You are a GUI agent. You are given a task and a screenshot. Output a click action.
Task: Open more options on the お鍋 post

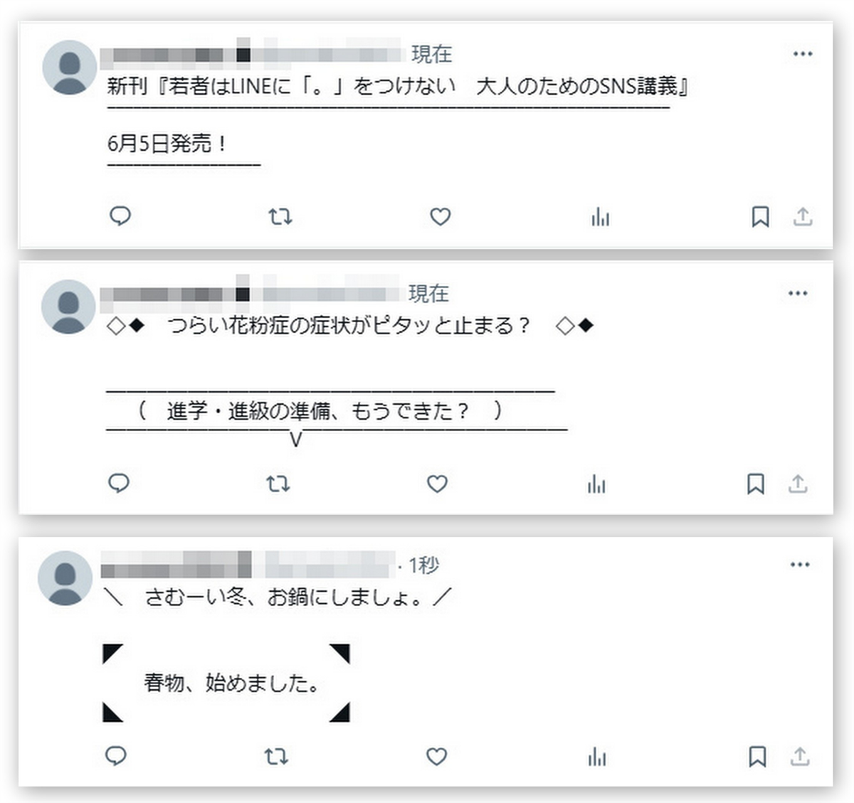tap(800, 565)
